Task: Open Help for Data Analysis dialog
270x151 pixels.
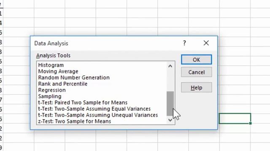Action: tap(196, 88)
